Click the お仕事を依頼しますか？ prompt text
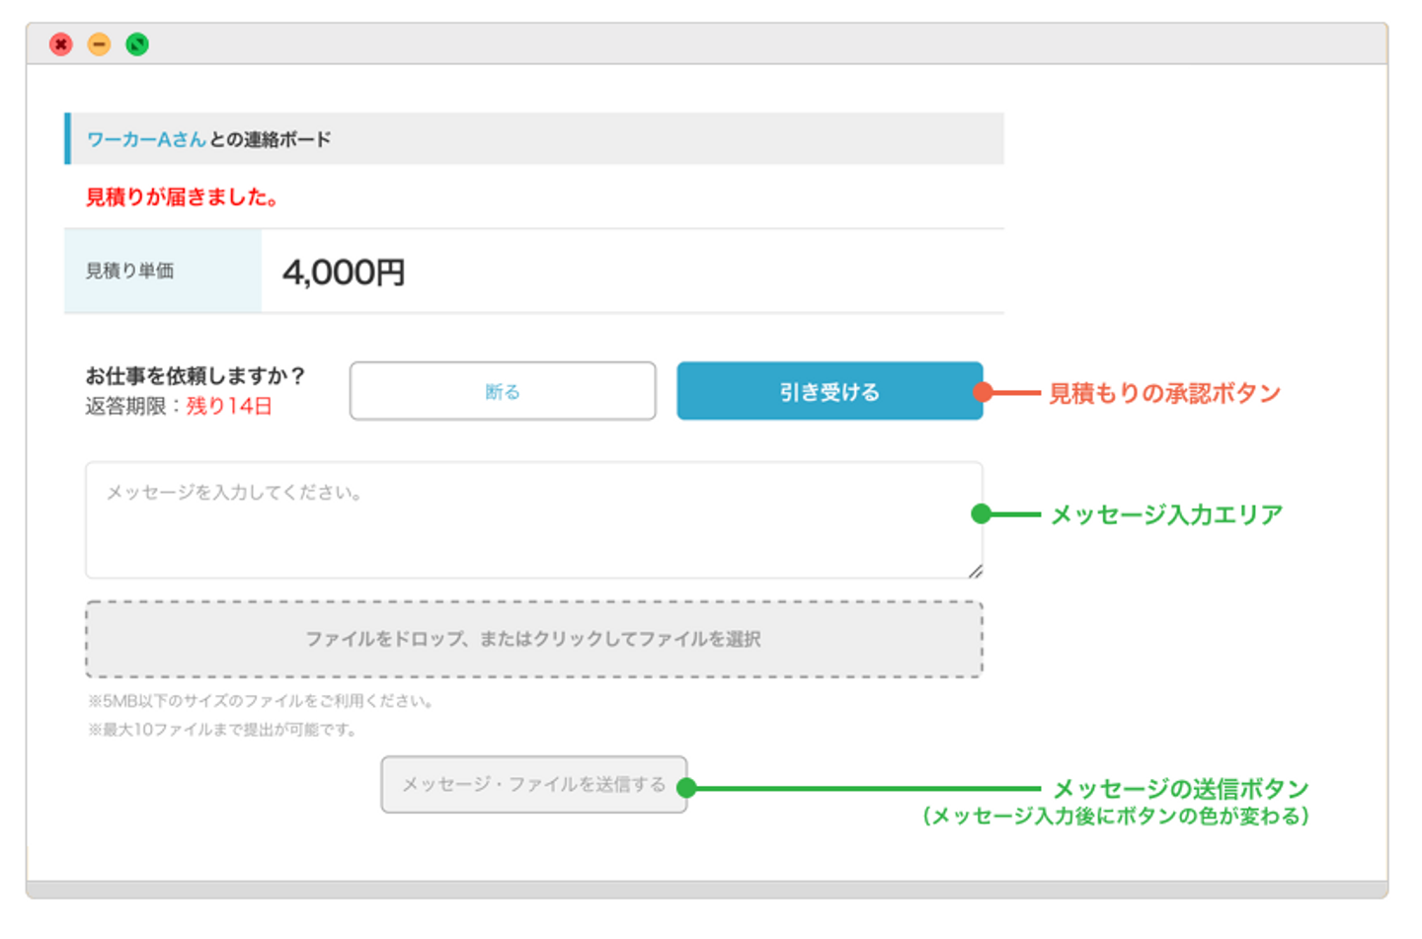This screenshot has height=939, width=1422. click(x=195, y=375)
